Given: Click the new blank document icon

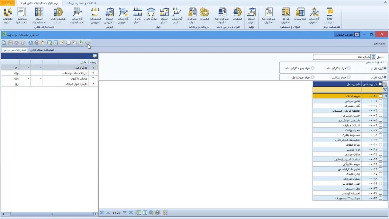Looking at the screenshot, I should (4, 43).
